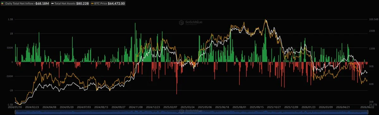The image size is (379, 115).
Task: Click the 2024/08/15 date label
Action: [x=101, y=107]
